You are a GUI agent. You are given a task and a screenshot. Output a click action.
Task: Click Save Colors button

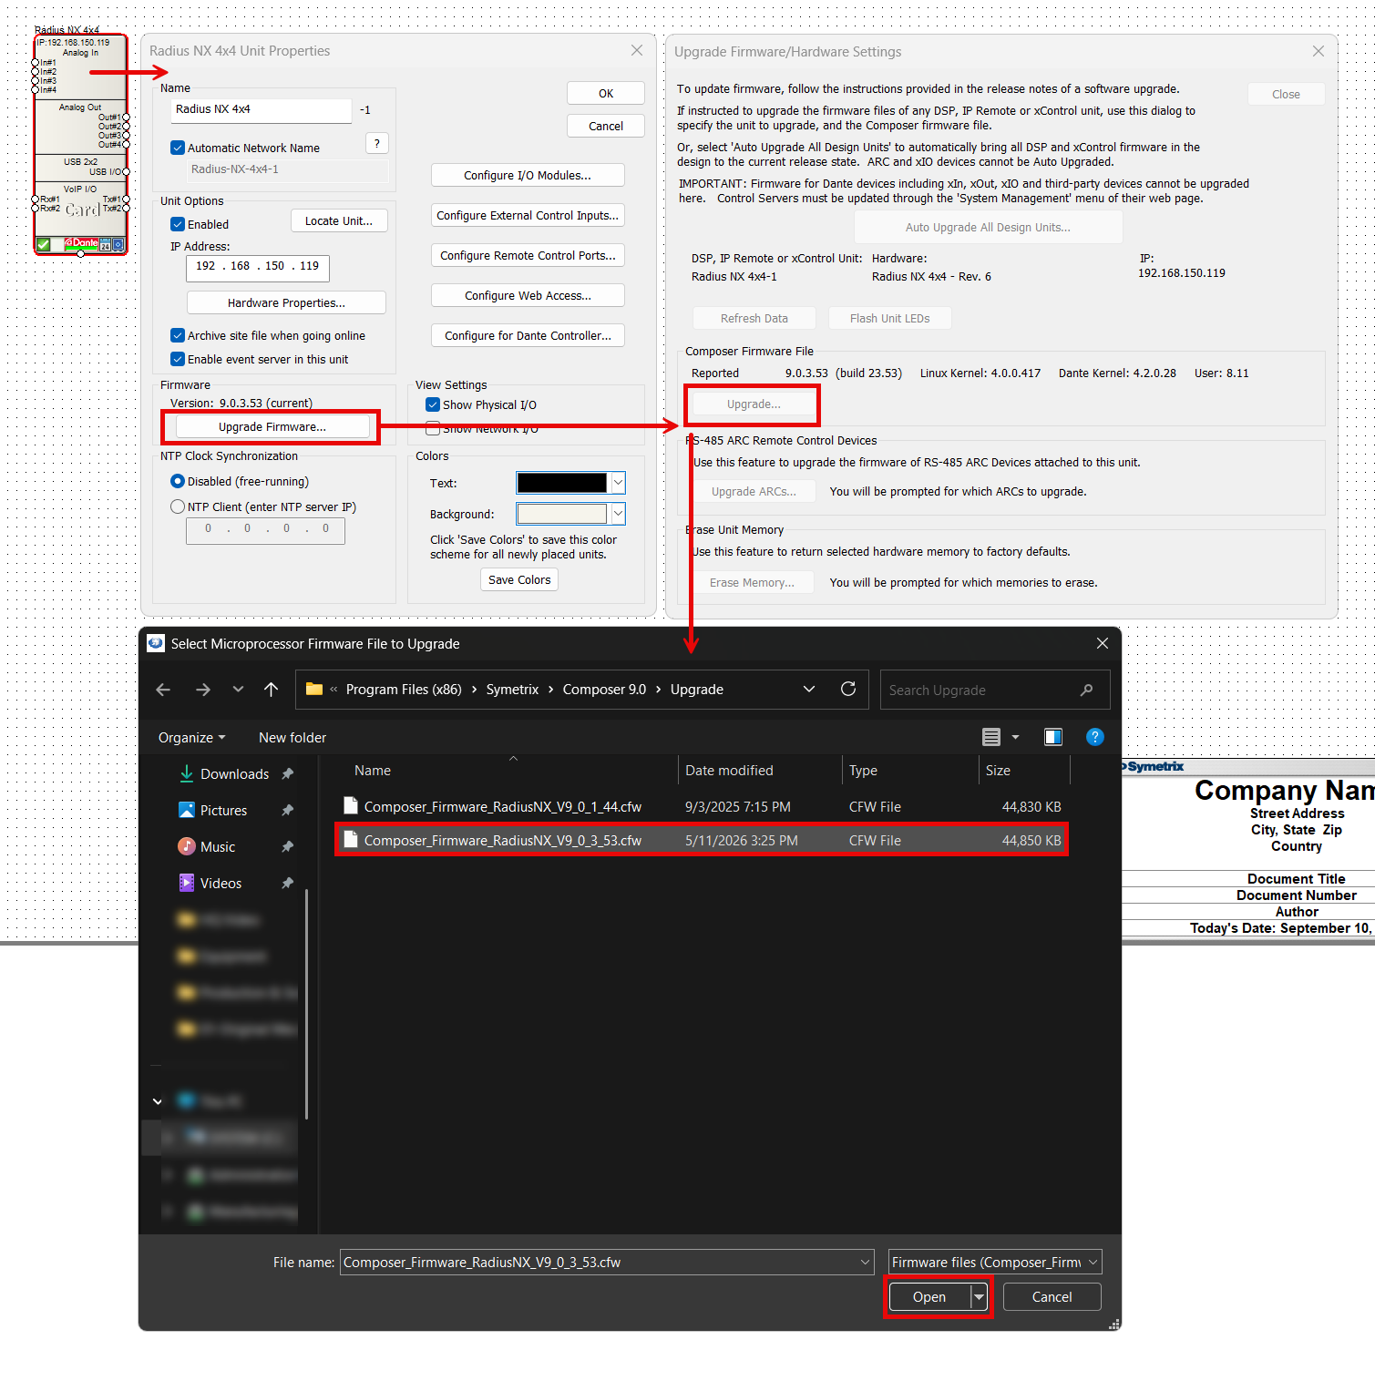[x=519, y=579]
